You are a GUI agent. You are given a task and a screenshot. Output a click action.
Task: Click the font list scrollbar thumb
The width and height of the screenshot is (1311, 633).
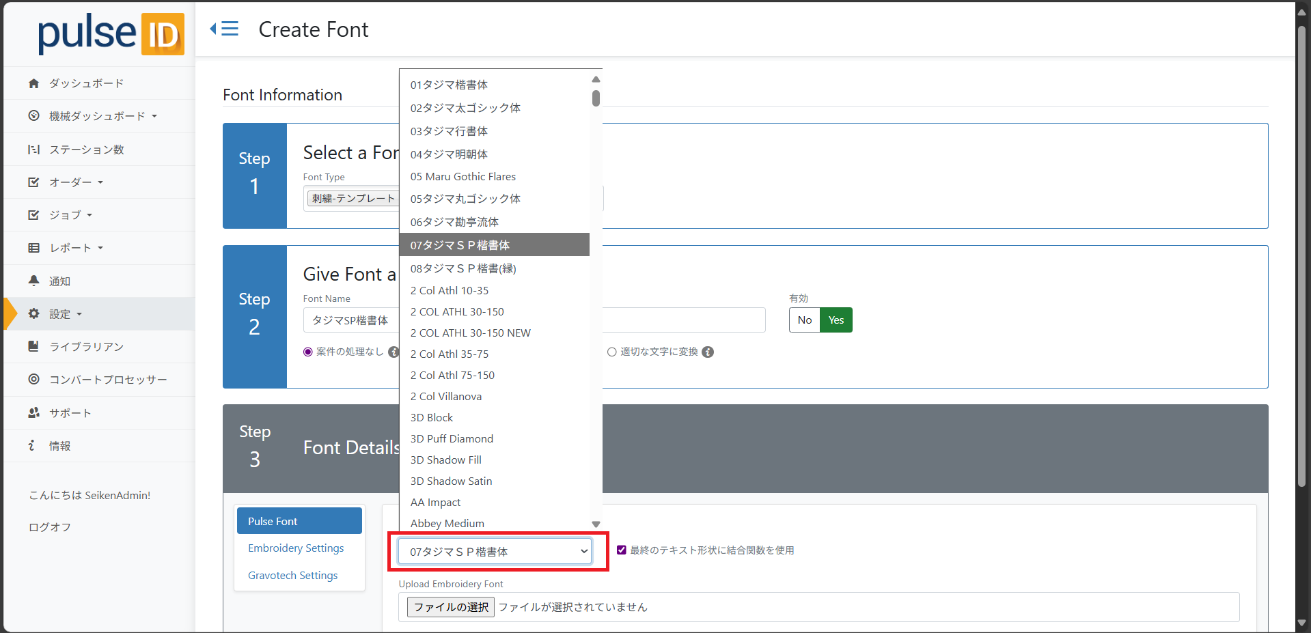[596, 98]
